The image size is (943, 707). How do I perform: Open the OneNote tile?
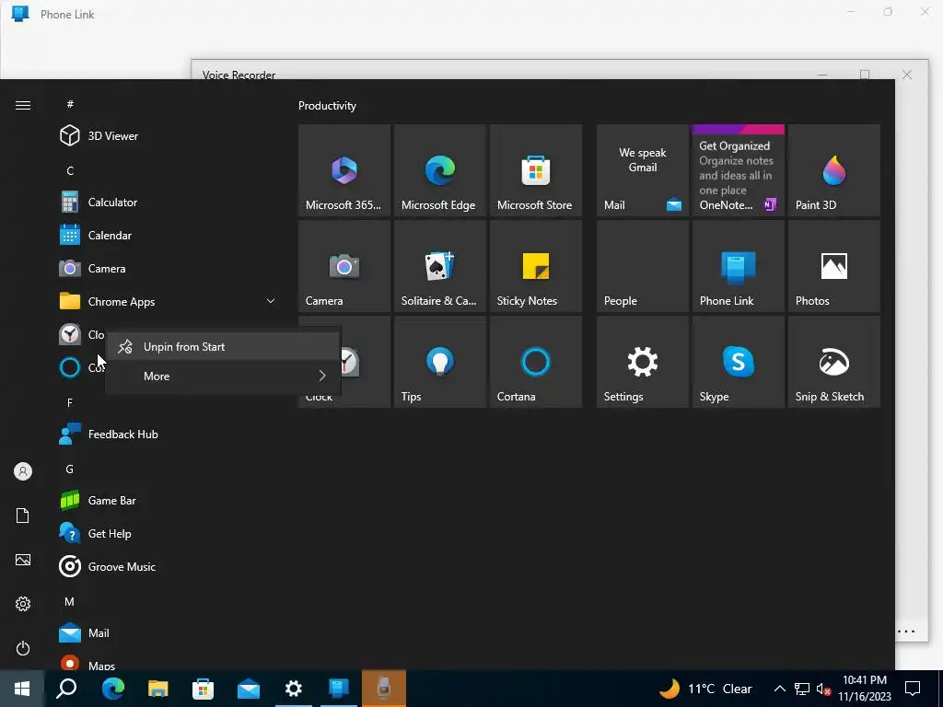738,170
